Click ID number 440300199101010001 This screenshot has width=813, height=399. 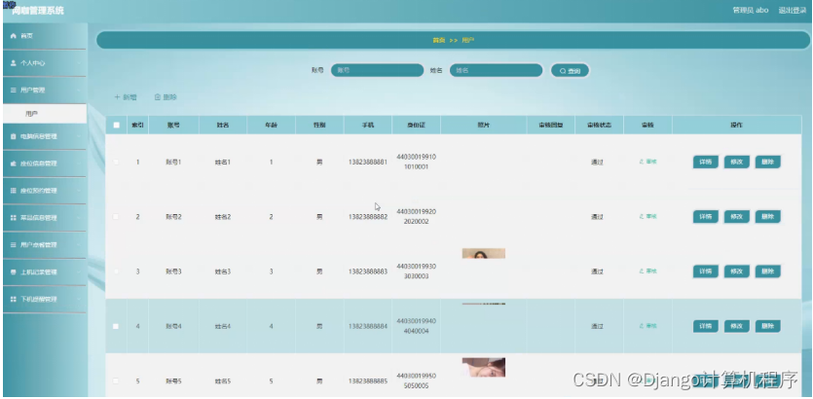tap(417, 162)
